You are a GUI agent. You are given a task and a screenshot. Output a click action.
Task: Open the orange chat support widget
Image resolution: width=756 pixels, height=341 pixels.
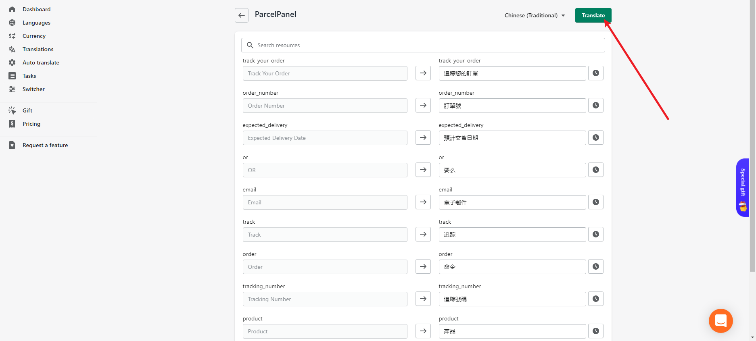pos(720,321)
